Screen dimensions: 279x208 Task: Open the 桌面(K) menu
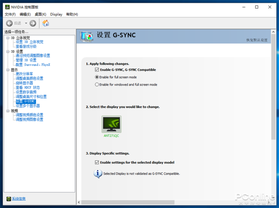pyautogui.click(x=40, y=14)
